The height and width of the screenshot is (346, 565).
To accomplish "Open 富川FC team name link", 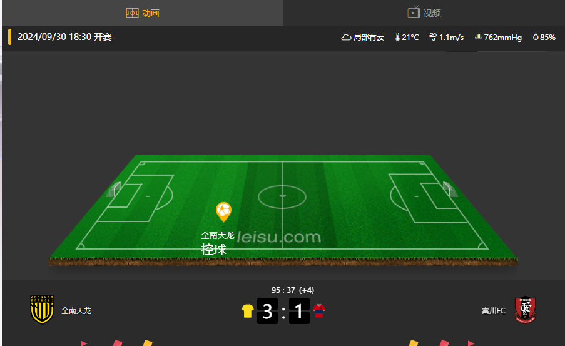I will [493, 311].
